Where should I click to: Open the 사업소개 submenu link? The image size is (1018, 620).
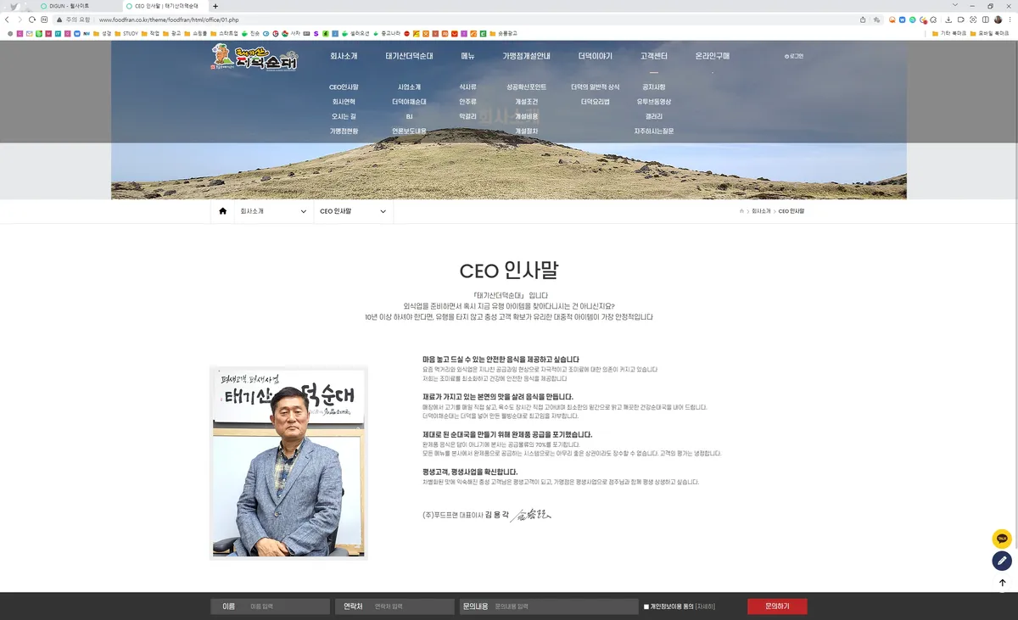point(409,87)
